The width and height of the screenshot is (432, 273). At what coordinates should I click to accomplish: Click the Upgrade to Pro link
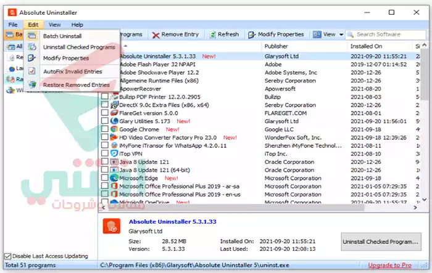tap(389, 265)
